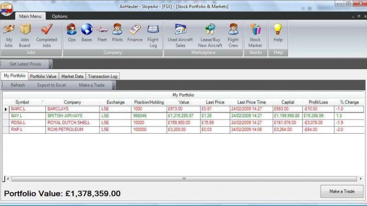Viewport: 367px width, 206px height.
Task: Click the BRITISH AIRWAYS company cell
Action: click(72, 116)
